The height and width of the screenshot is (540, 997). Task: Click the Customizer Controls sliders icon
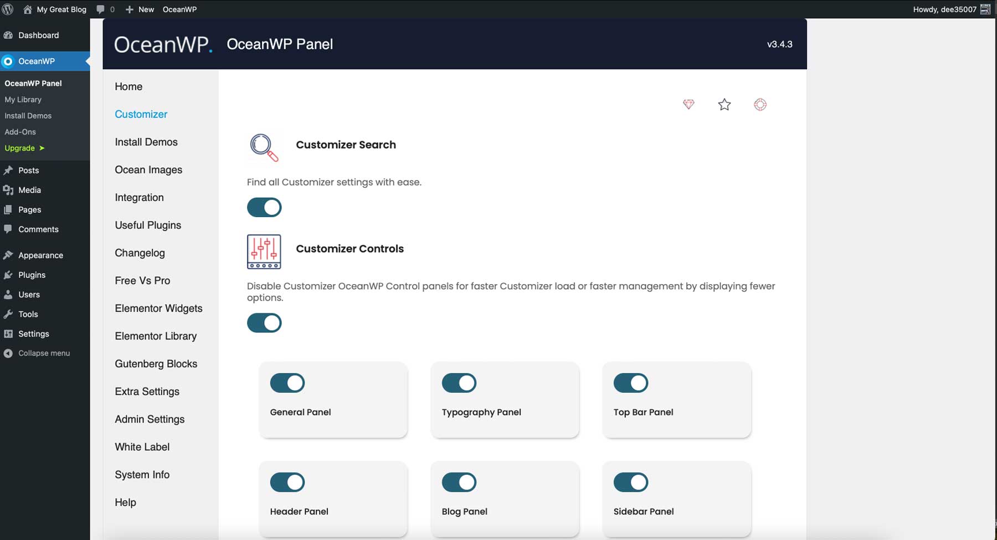[264, 251]
